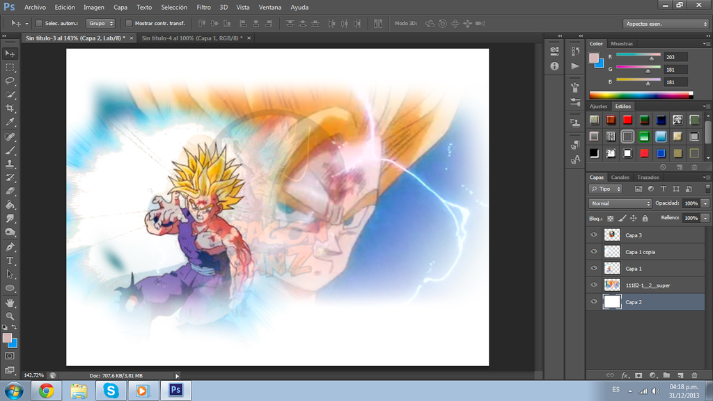Open the Ventana menu

coord(269,7)
